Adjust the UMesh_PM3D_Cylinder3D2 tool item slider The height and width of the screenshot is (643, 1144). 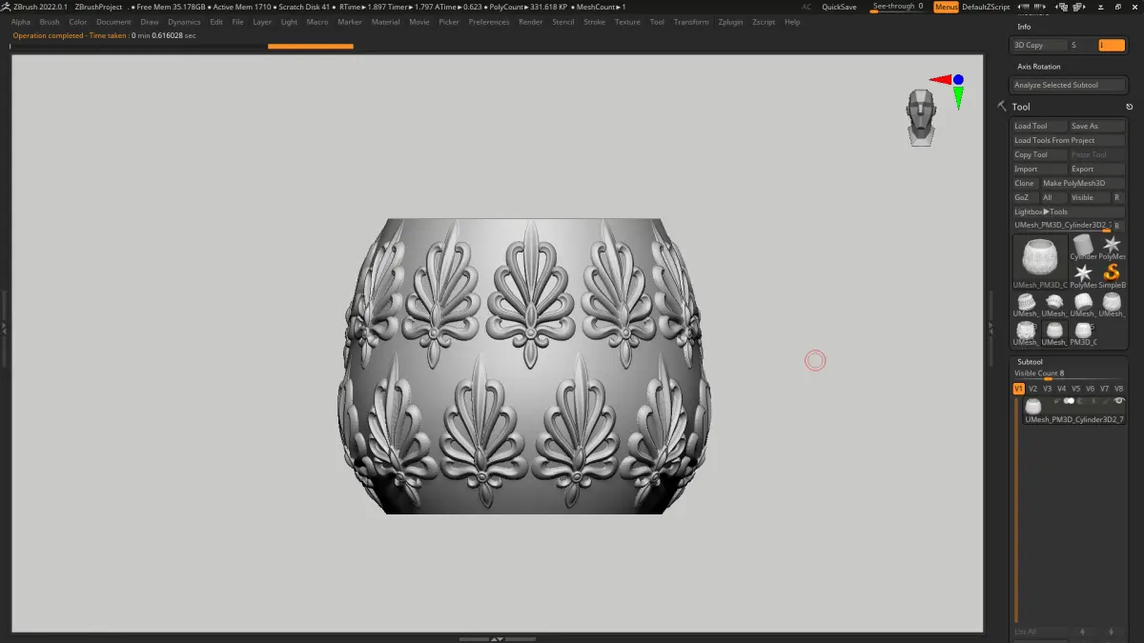(1063, 226)
